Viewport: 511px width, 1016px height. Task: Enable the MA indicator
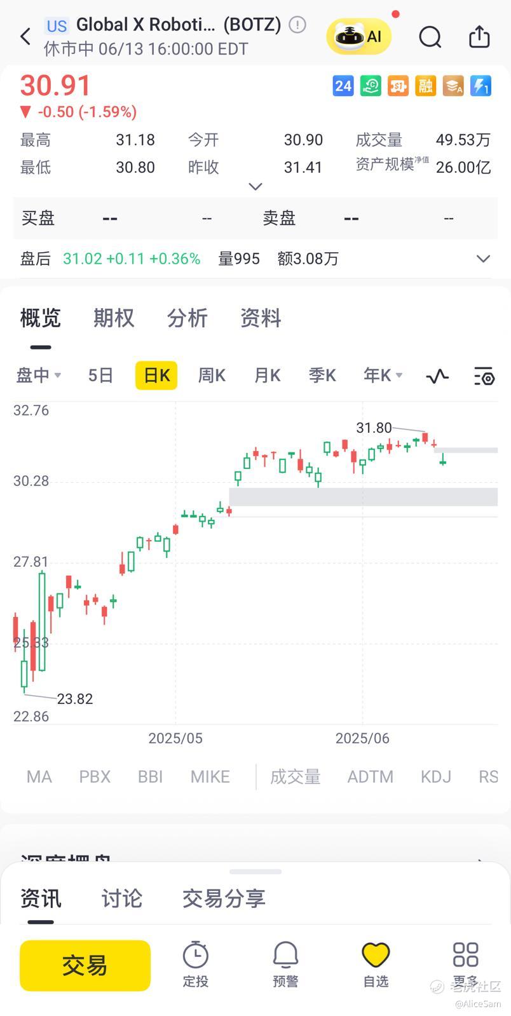click(39, 776)
